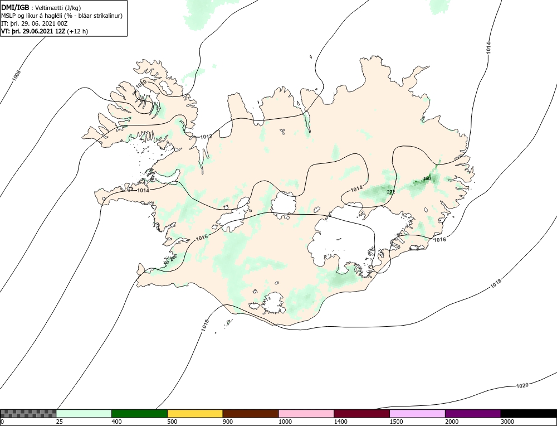This screenshot has height=426, width=557.
Task: Click the dark green 400–500 legend swatch
Action: (139, 414)
